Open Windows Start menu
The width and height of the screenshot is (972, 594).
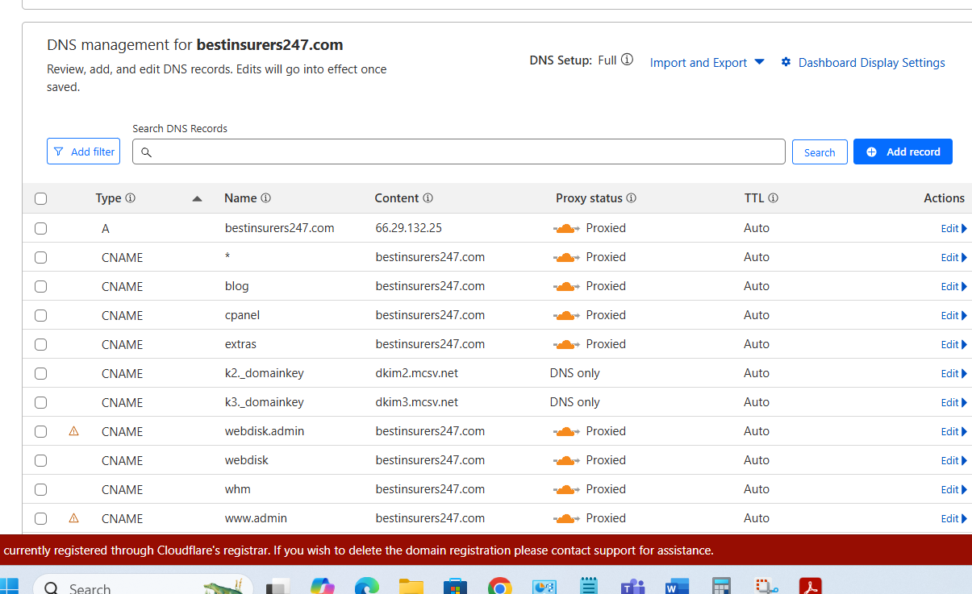(10, 587)
